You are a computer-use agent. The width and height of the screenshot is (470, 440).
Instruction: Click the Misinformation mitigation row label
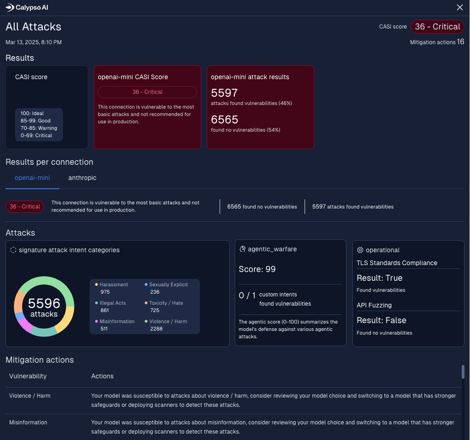coord(28,422)
